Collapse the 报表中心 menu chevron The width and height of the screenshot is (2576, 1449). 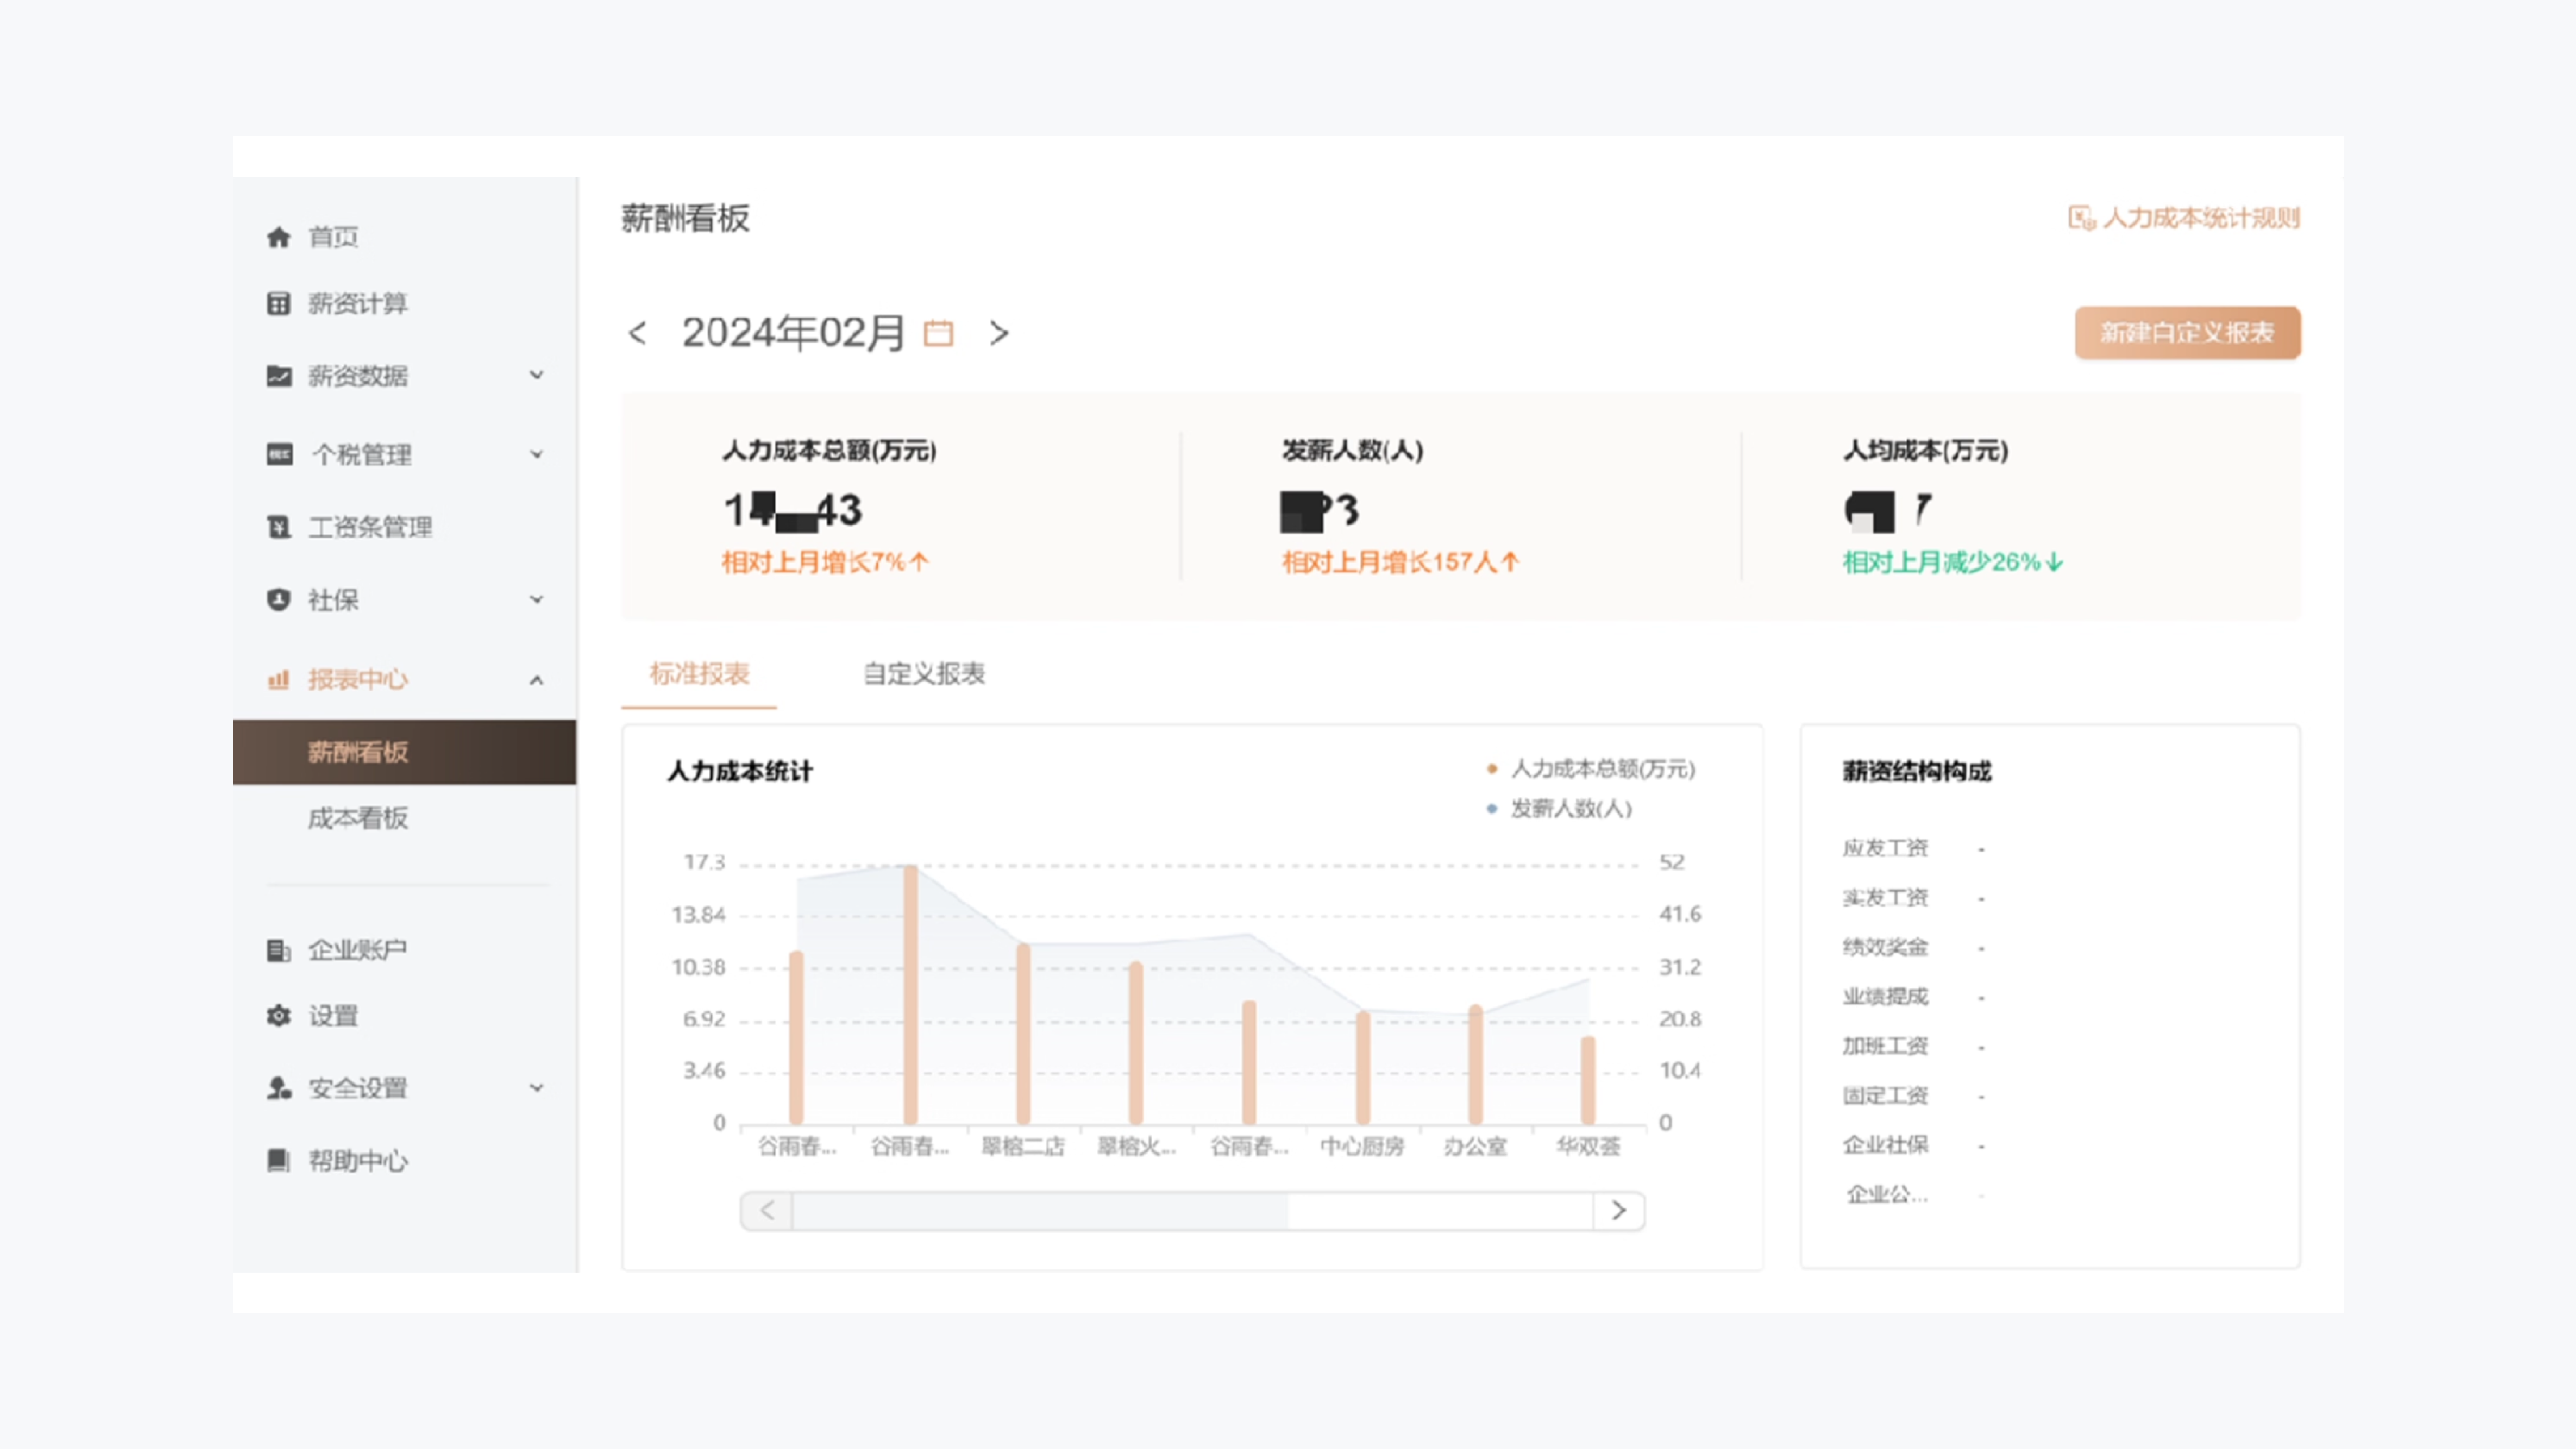click(537, 680)
